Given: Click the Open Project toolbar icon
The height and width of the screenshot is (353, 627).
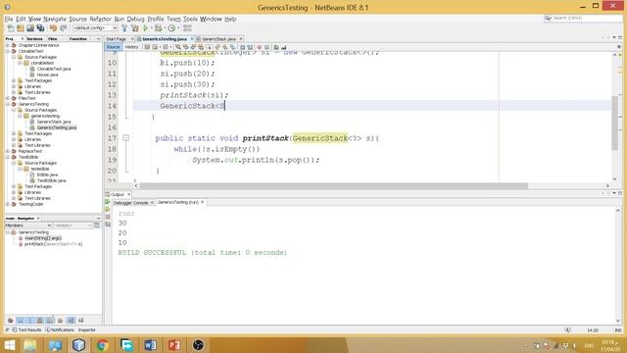Looking at the screenshot, I should [x=30, y=28].
